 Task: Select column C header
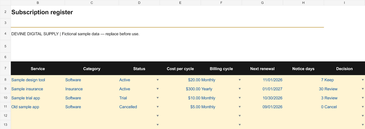coord(92,2)
